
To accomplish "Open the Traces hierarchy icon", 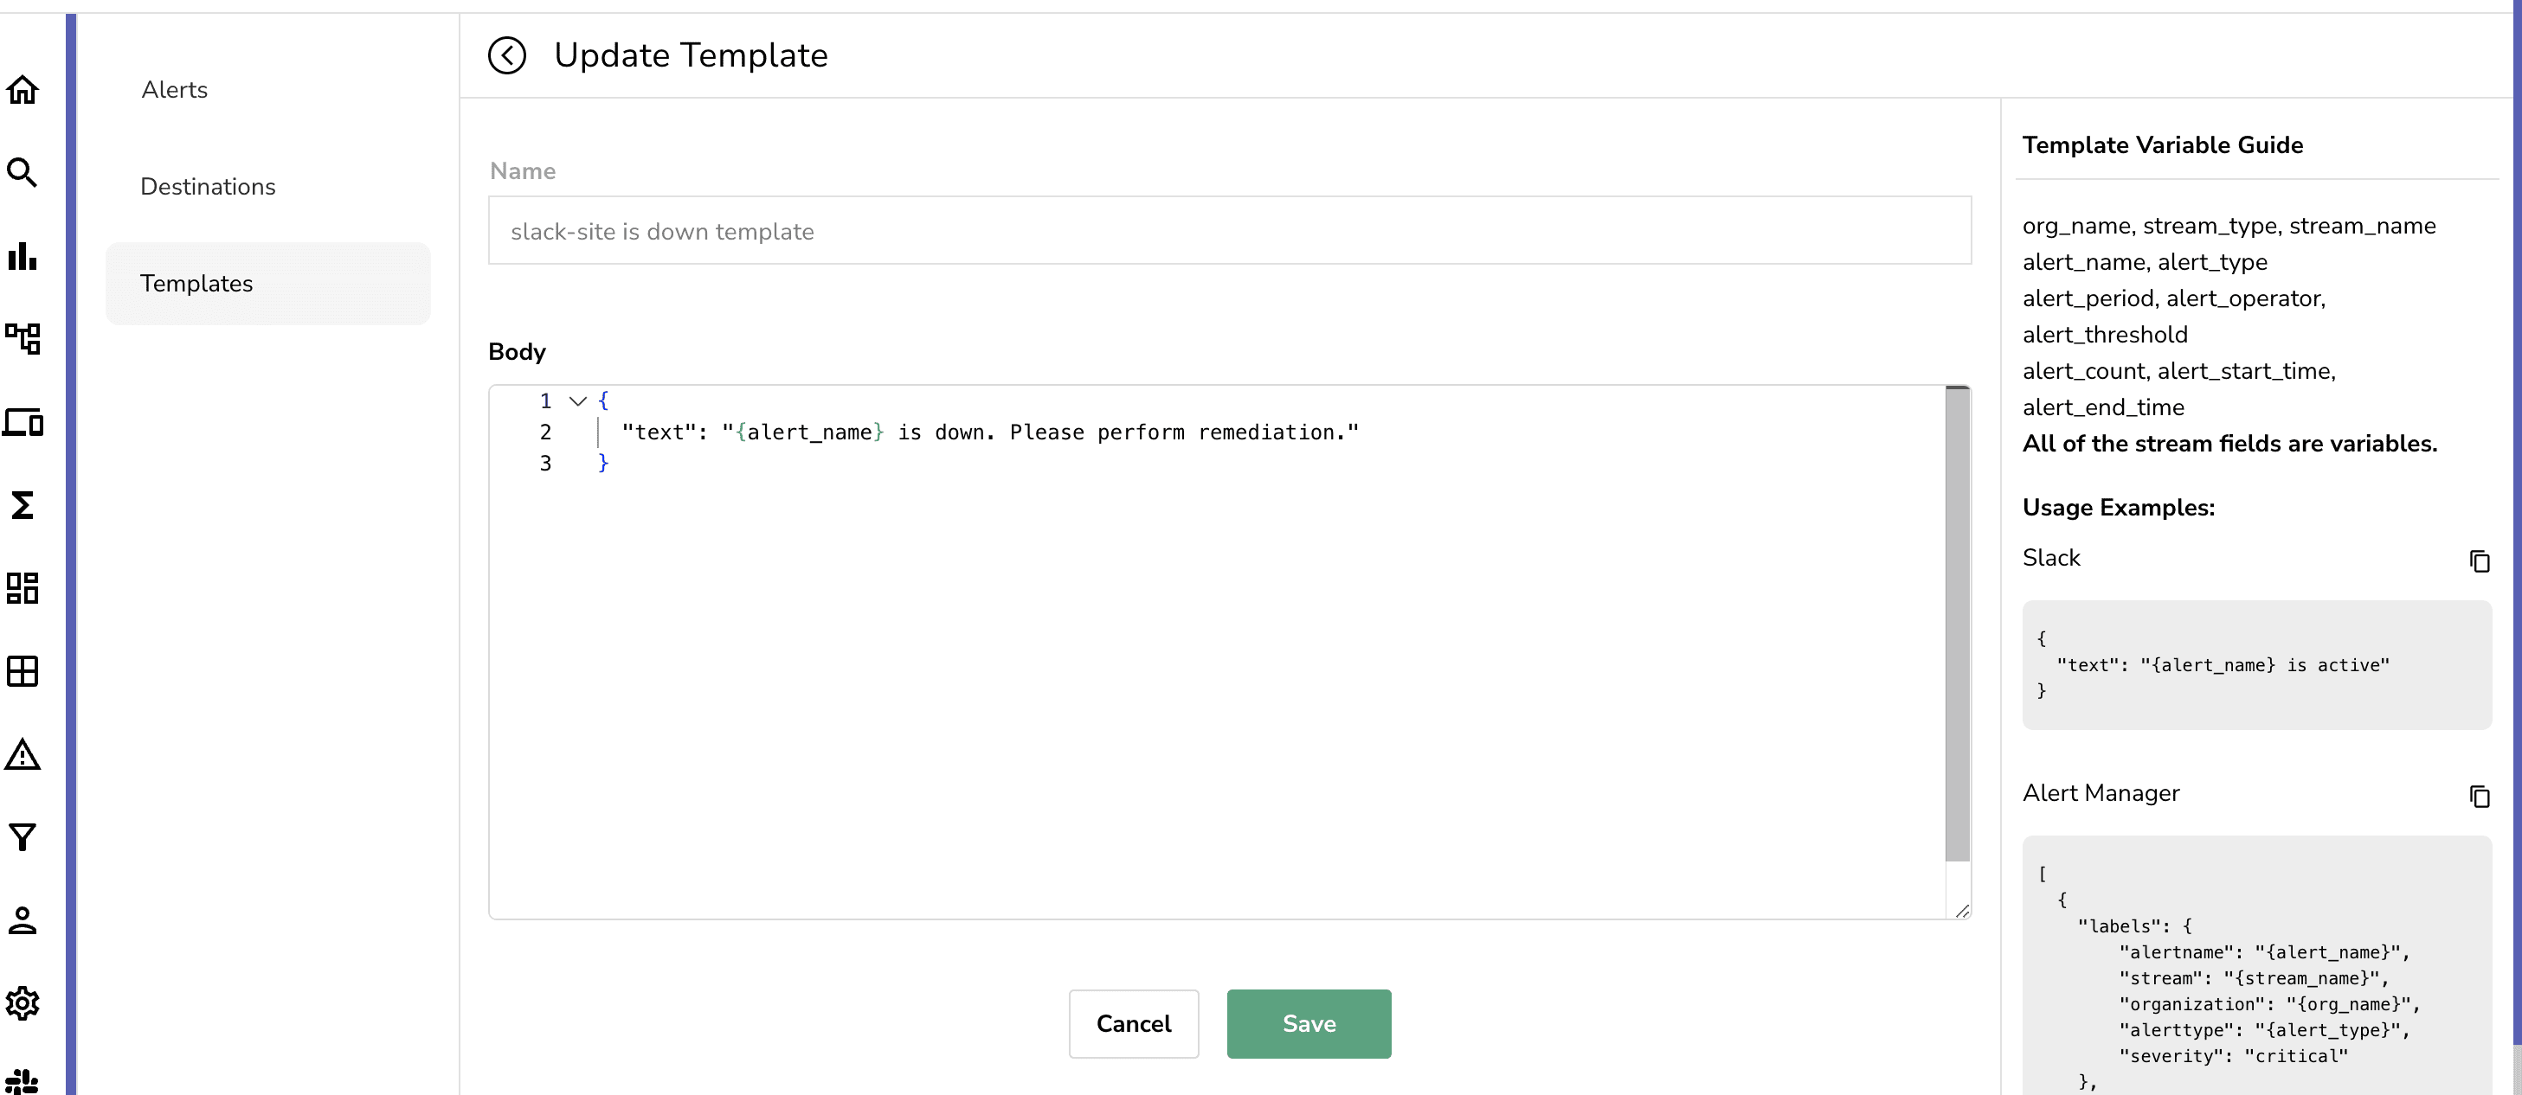I will click(23, 338).
